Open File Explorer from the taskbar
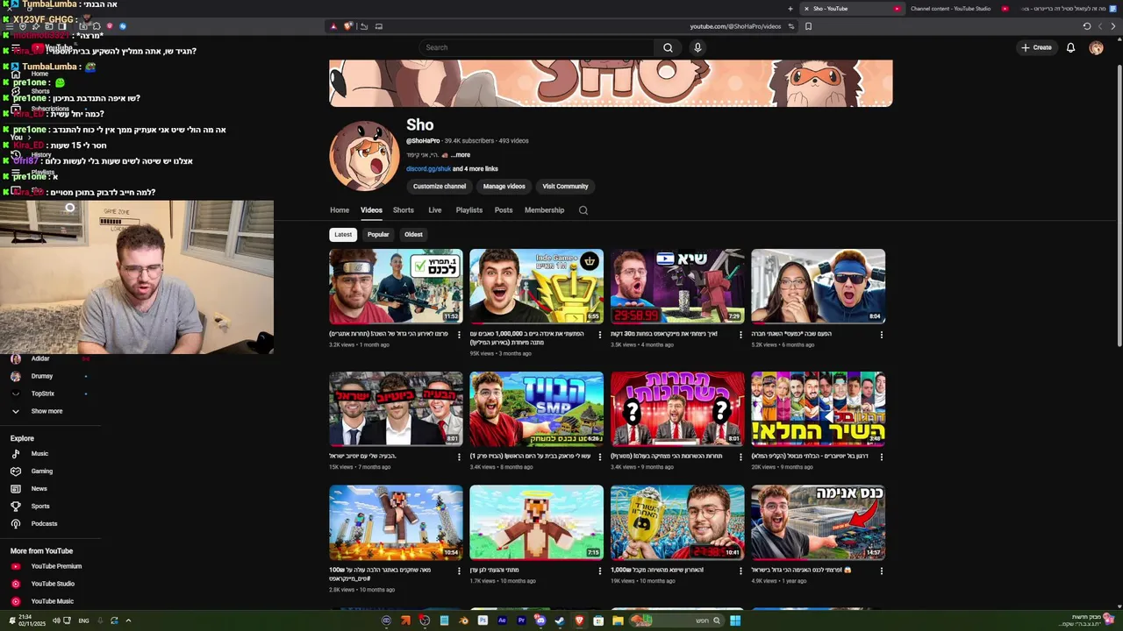 [618, 620]
